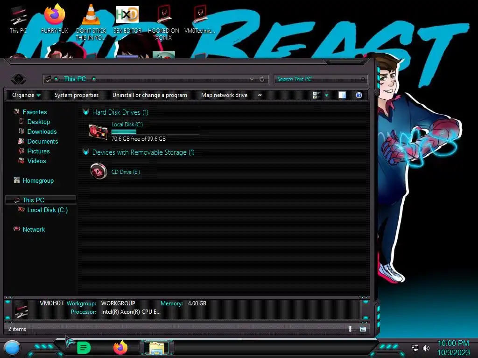Screen dimensions: 478x358
Task: Open the Organize menu
Action: [x=26, y=95]
